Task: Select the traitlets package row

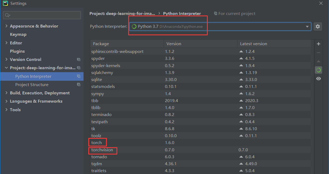Action: click(201, 171)
